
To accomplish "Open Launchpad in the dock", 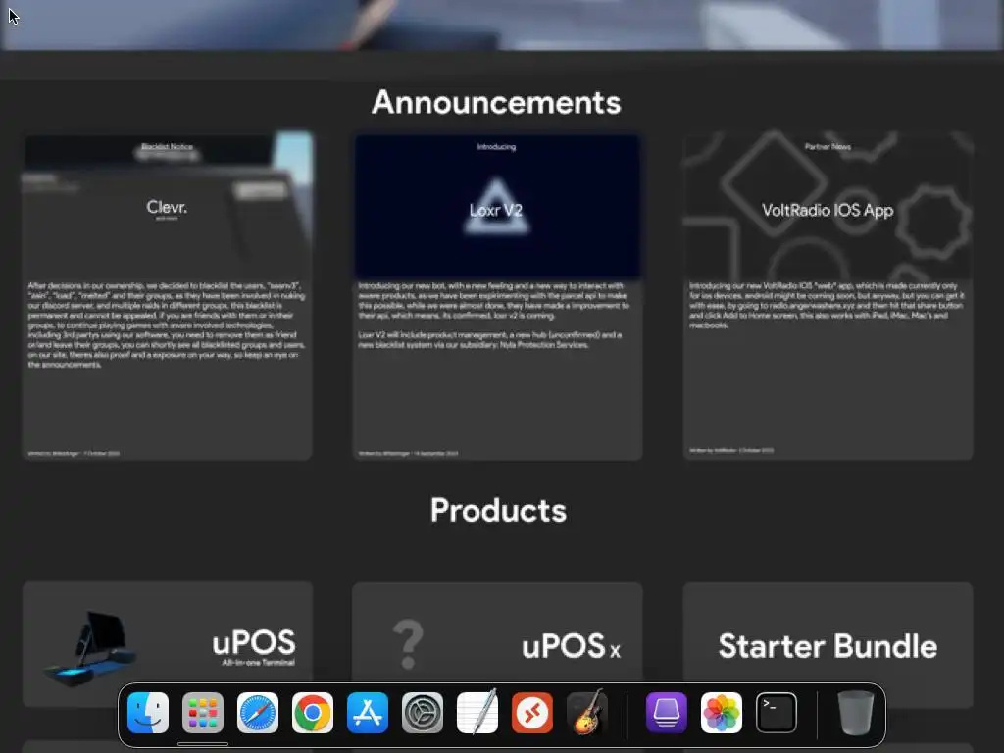I will tap(203, 713).
